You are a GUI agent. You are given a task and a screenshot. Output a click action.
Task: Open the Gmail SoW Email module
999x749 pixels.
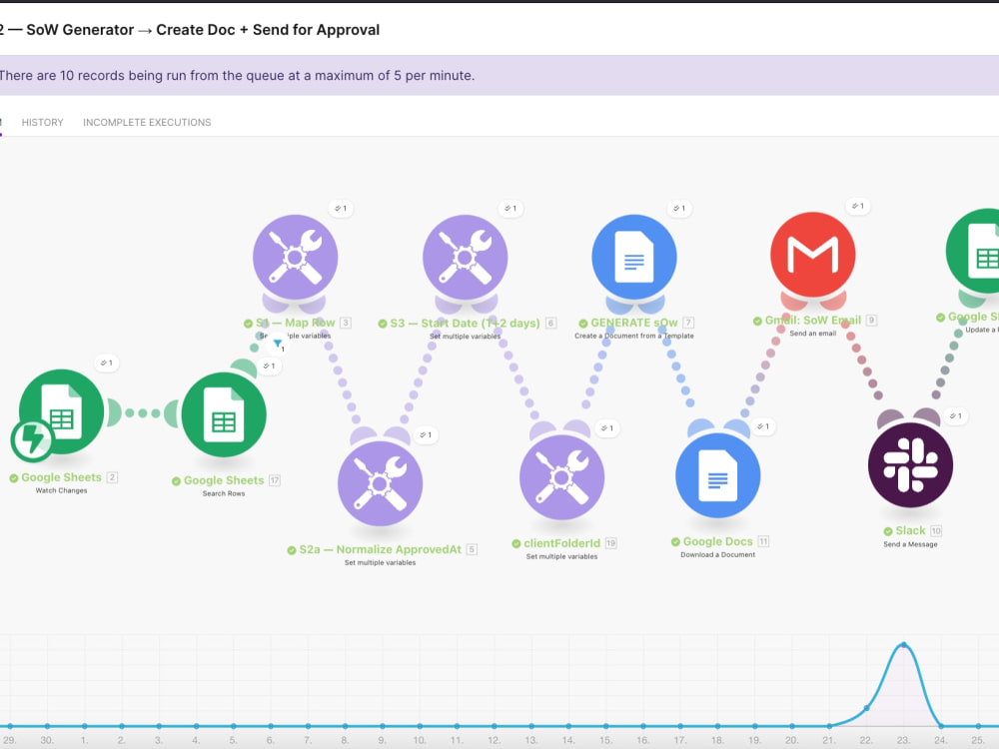click(x=812, y=254)
